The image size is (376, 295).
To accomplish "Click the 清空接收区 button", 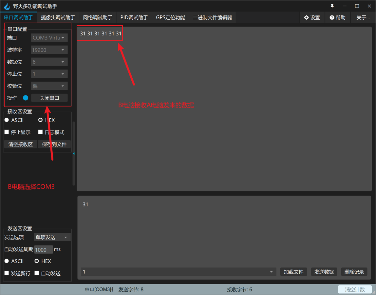I will click(21, 144).
